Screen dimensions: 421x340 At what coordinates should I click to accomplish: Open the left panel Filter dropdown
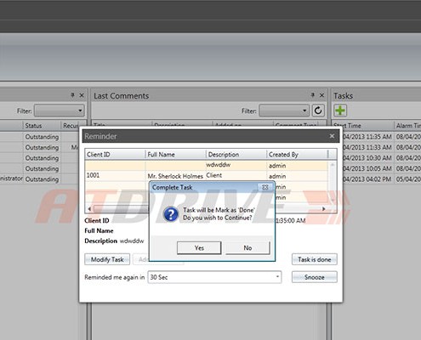pyautogui.click(x=60, y=110)
